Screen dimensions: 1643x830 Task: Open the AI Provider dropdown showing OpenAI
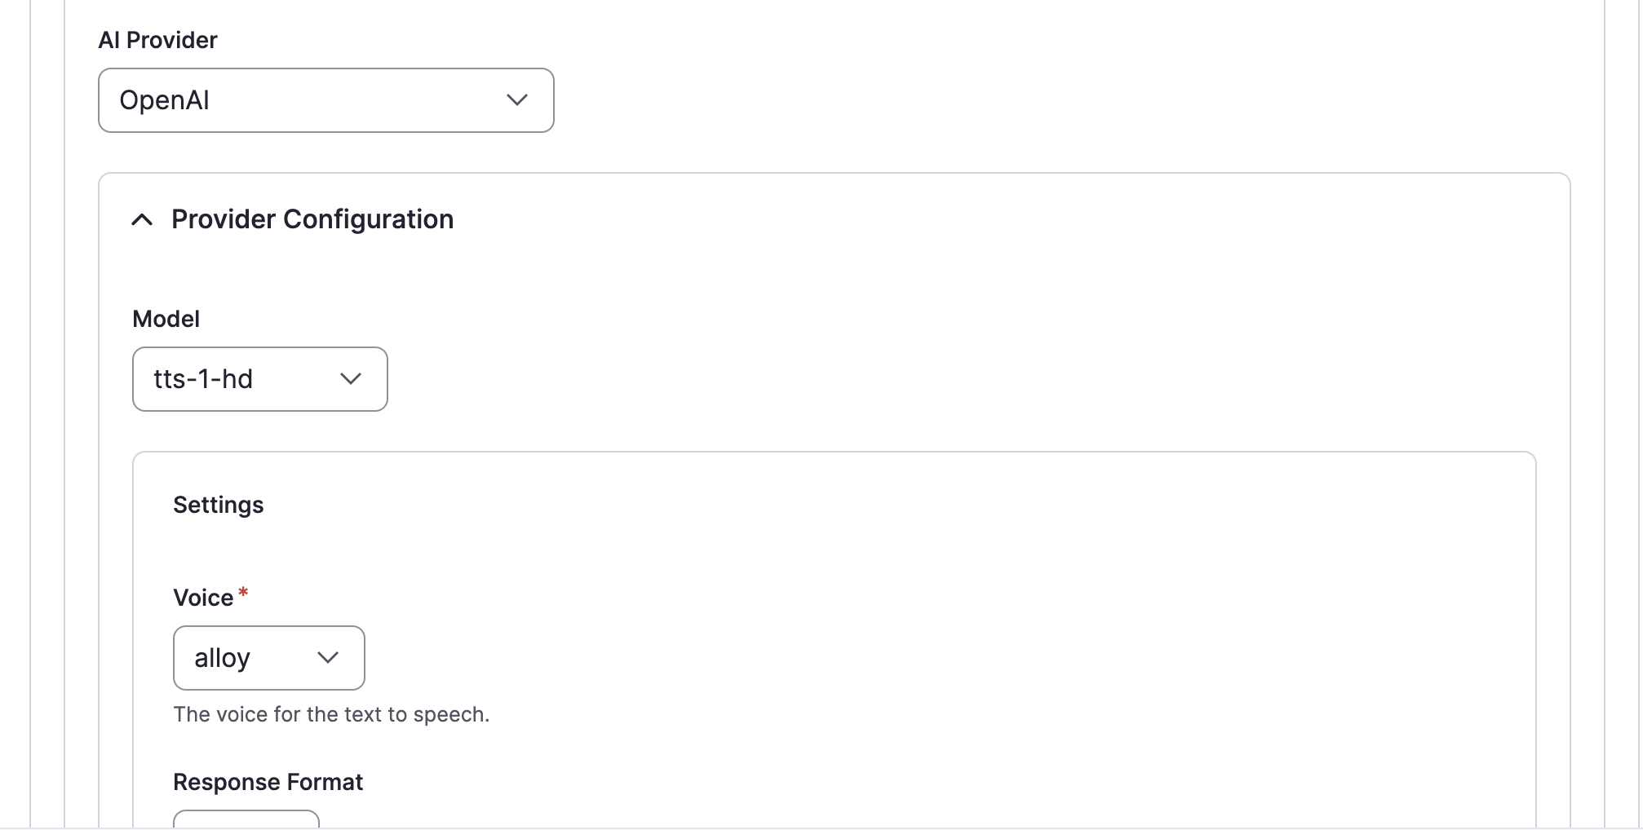[325, 100]
